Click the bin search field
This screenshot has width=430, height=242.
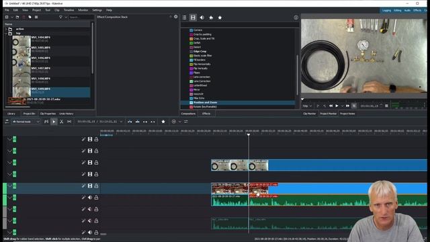coord(81,17)
